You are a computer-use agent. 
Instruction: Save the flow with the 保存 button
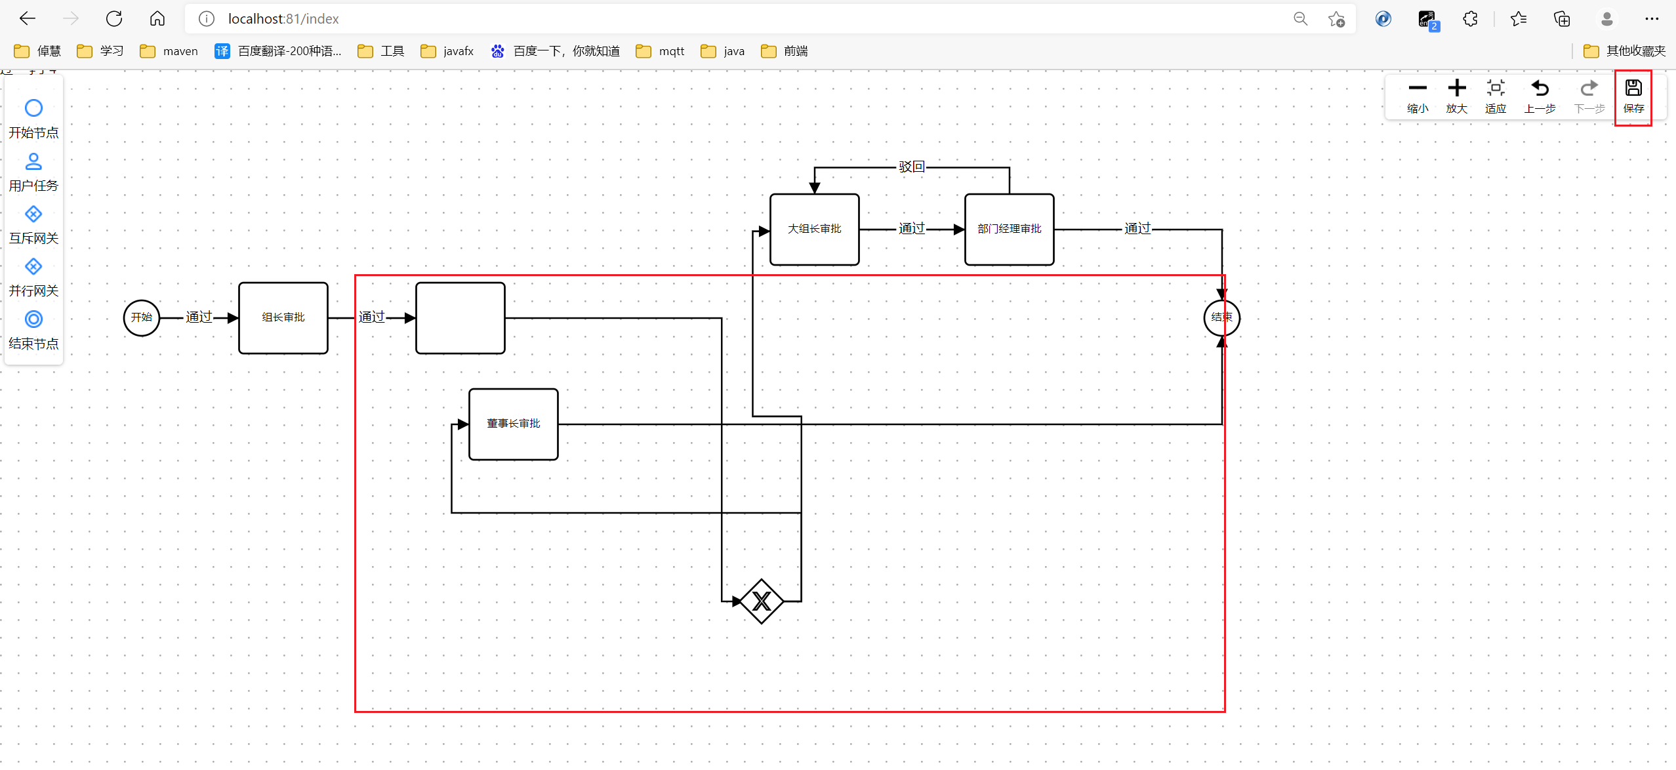(1633, 96)
